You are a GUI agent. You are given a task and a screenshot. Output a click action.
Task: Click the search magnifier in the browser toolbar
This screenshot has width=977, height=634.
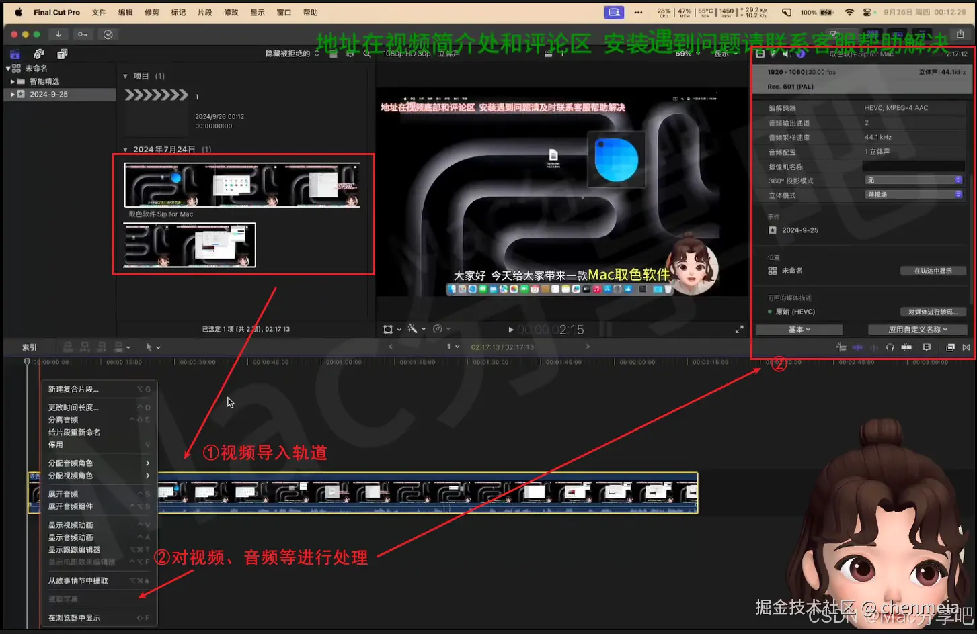coord(367,54)
